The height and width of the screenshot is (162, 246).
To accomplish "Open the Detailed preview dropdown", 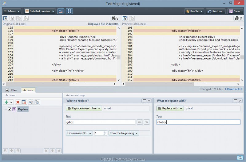I will click(x=40, y=11).
